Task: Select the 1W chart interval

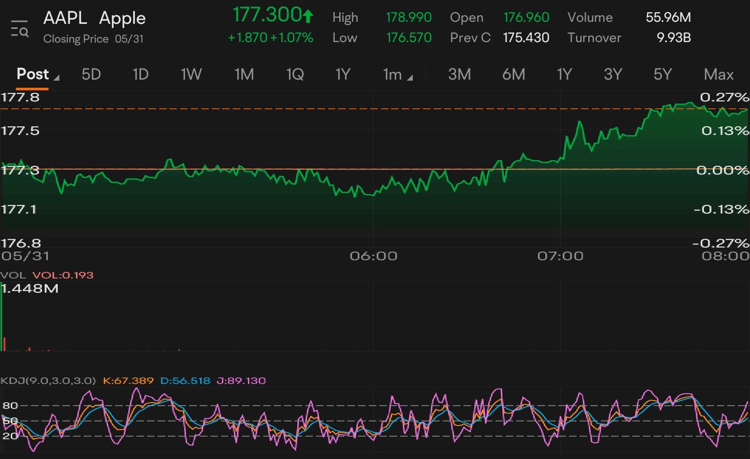Action: pos(191,75)
